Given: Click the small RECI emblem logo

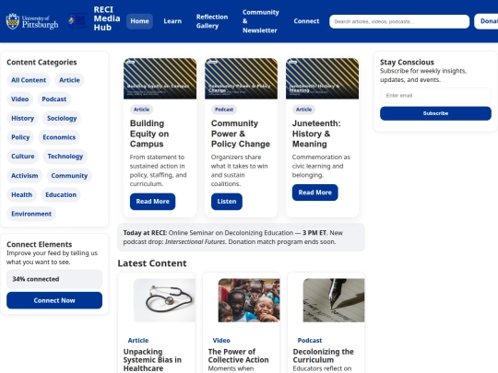Looking at the screenshot, I should tap(77, 21).
